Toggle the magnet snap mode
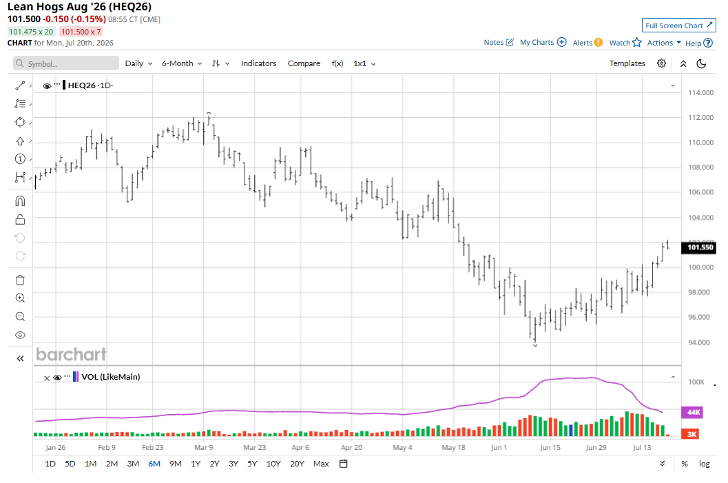728x483 pixels. click(x=20, y=201)
